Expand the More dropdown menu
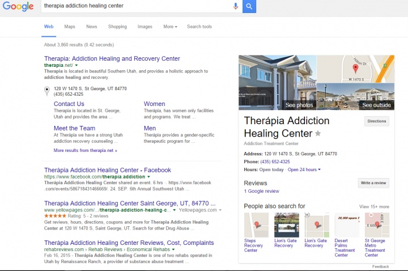 coord(170,27)
